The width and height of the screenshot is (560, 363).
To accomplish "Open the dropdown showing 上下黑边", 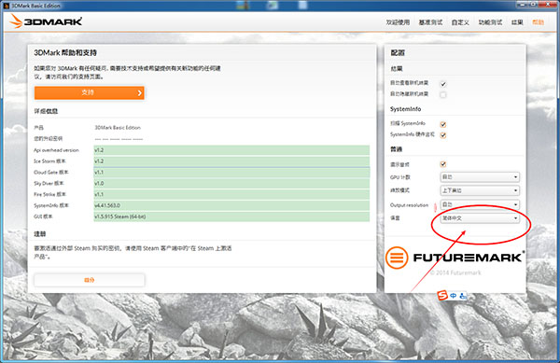I will [480, 190].
